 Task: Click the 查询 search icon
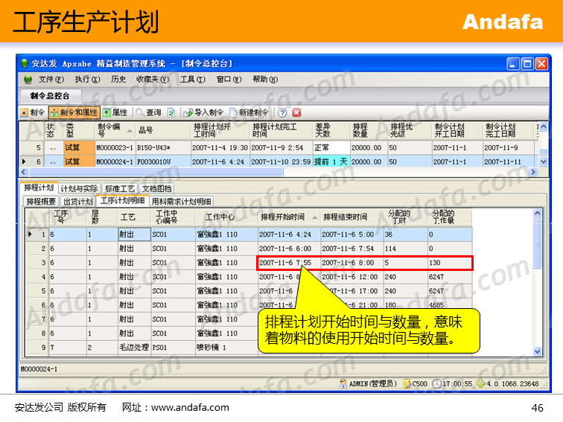pos(148,112)
